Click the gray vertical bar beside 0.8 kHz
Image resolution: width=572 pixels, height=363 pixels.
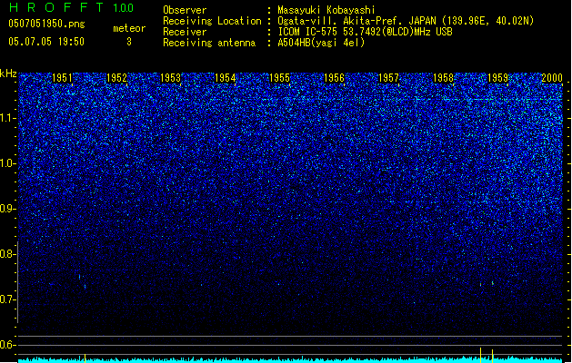17,282
